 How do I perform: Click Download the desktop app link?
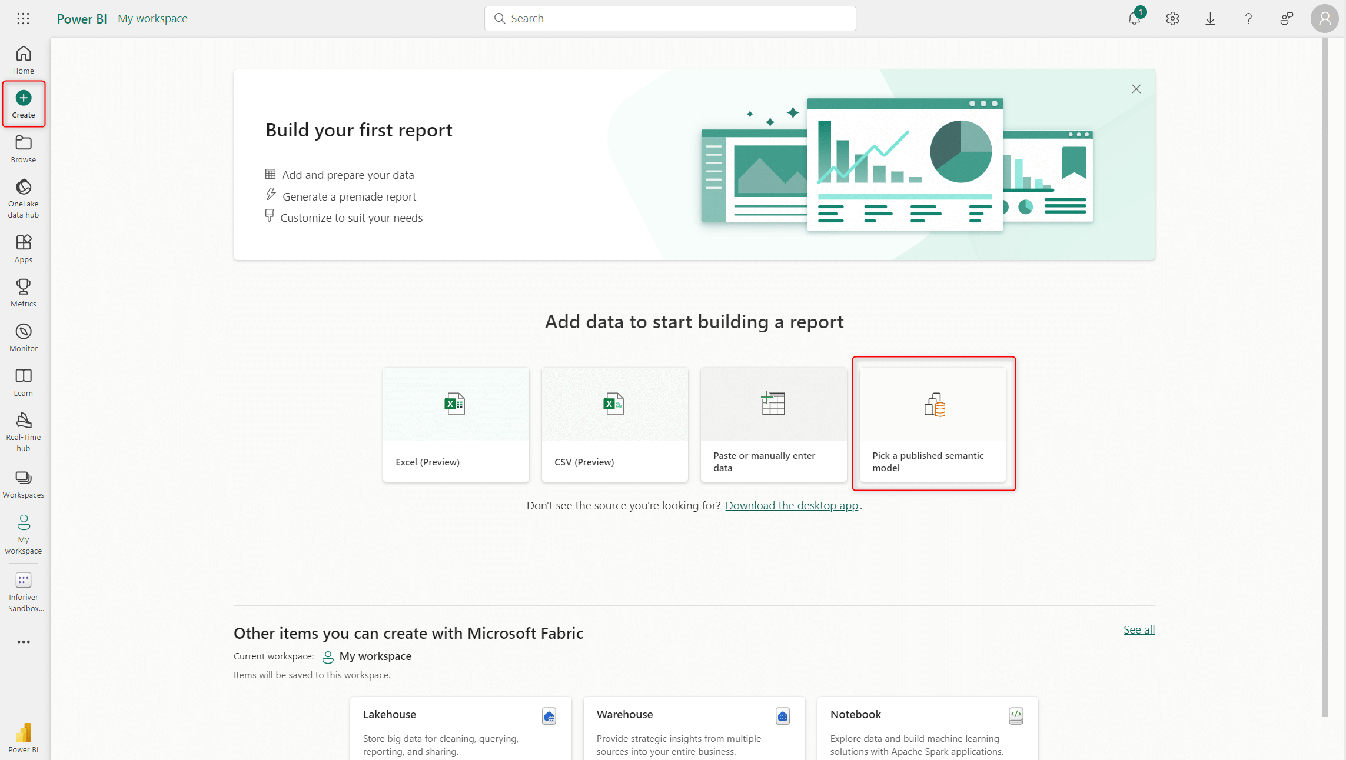[792, 504]
